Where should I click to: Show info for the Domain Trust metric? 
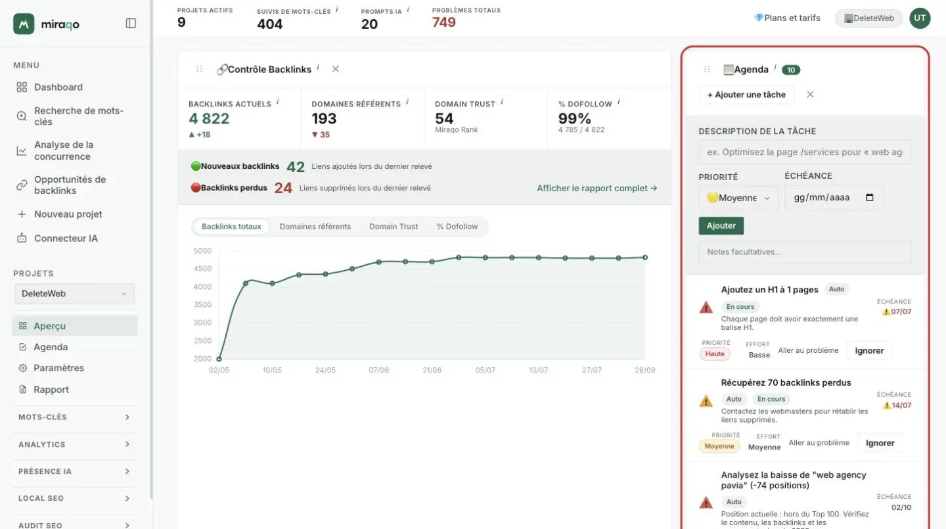coord(502,103)
